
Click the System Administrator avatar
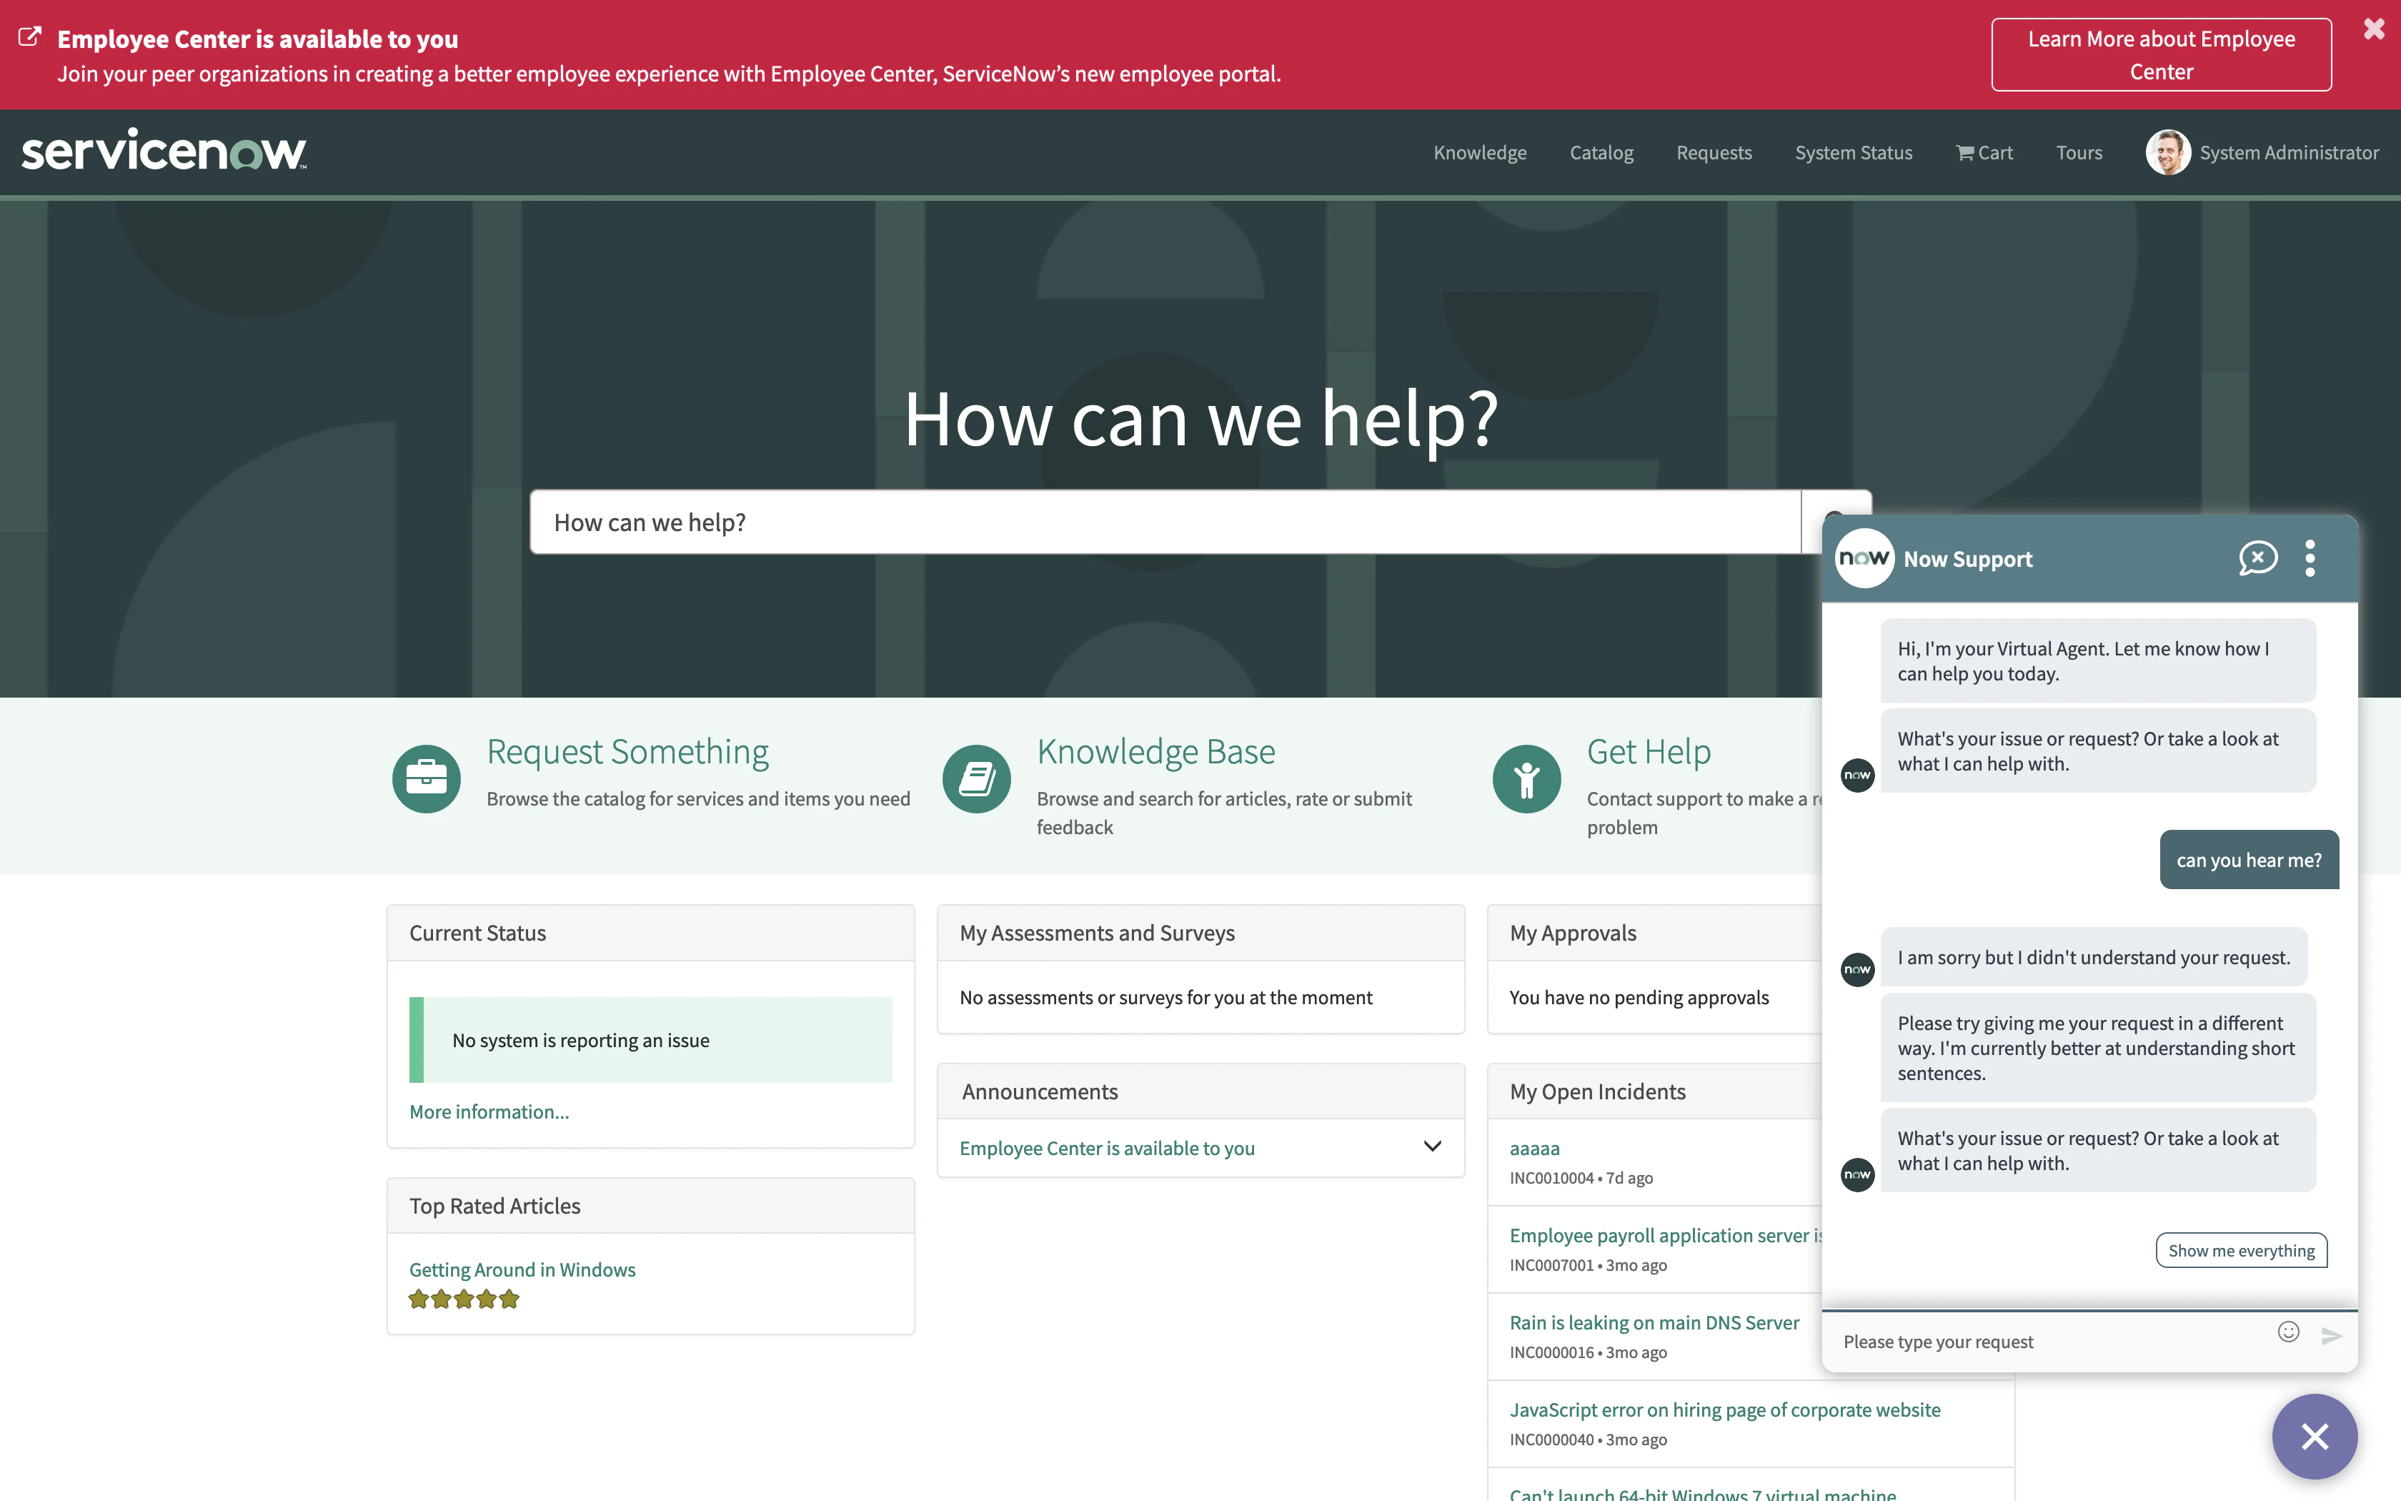2168,153
